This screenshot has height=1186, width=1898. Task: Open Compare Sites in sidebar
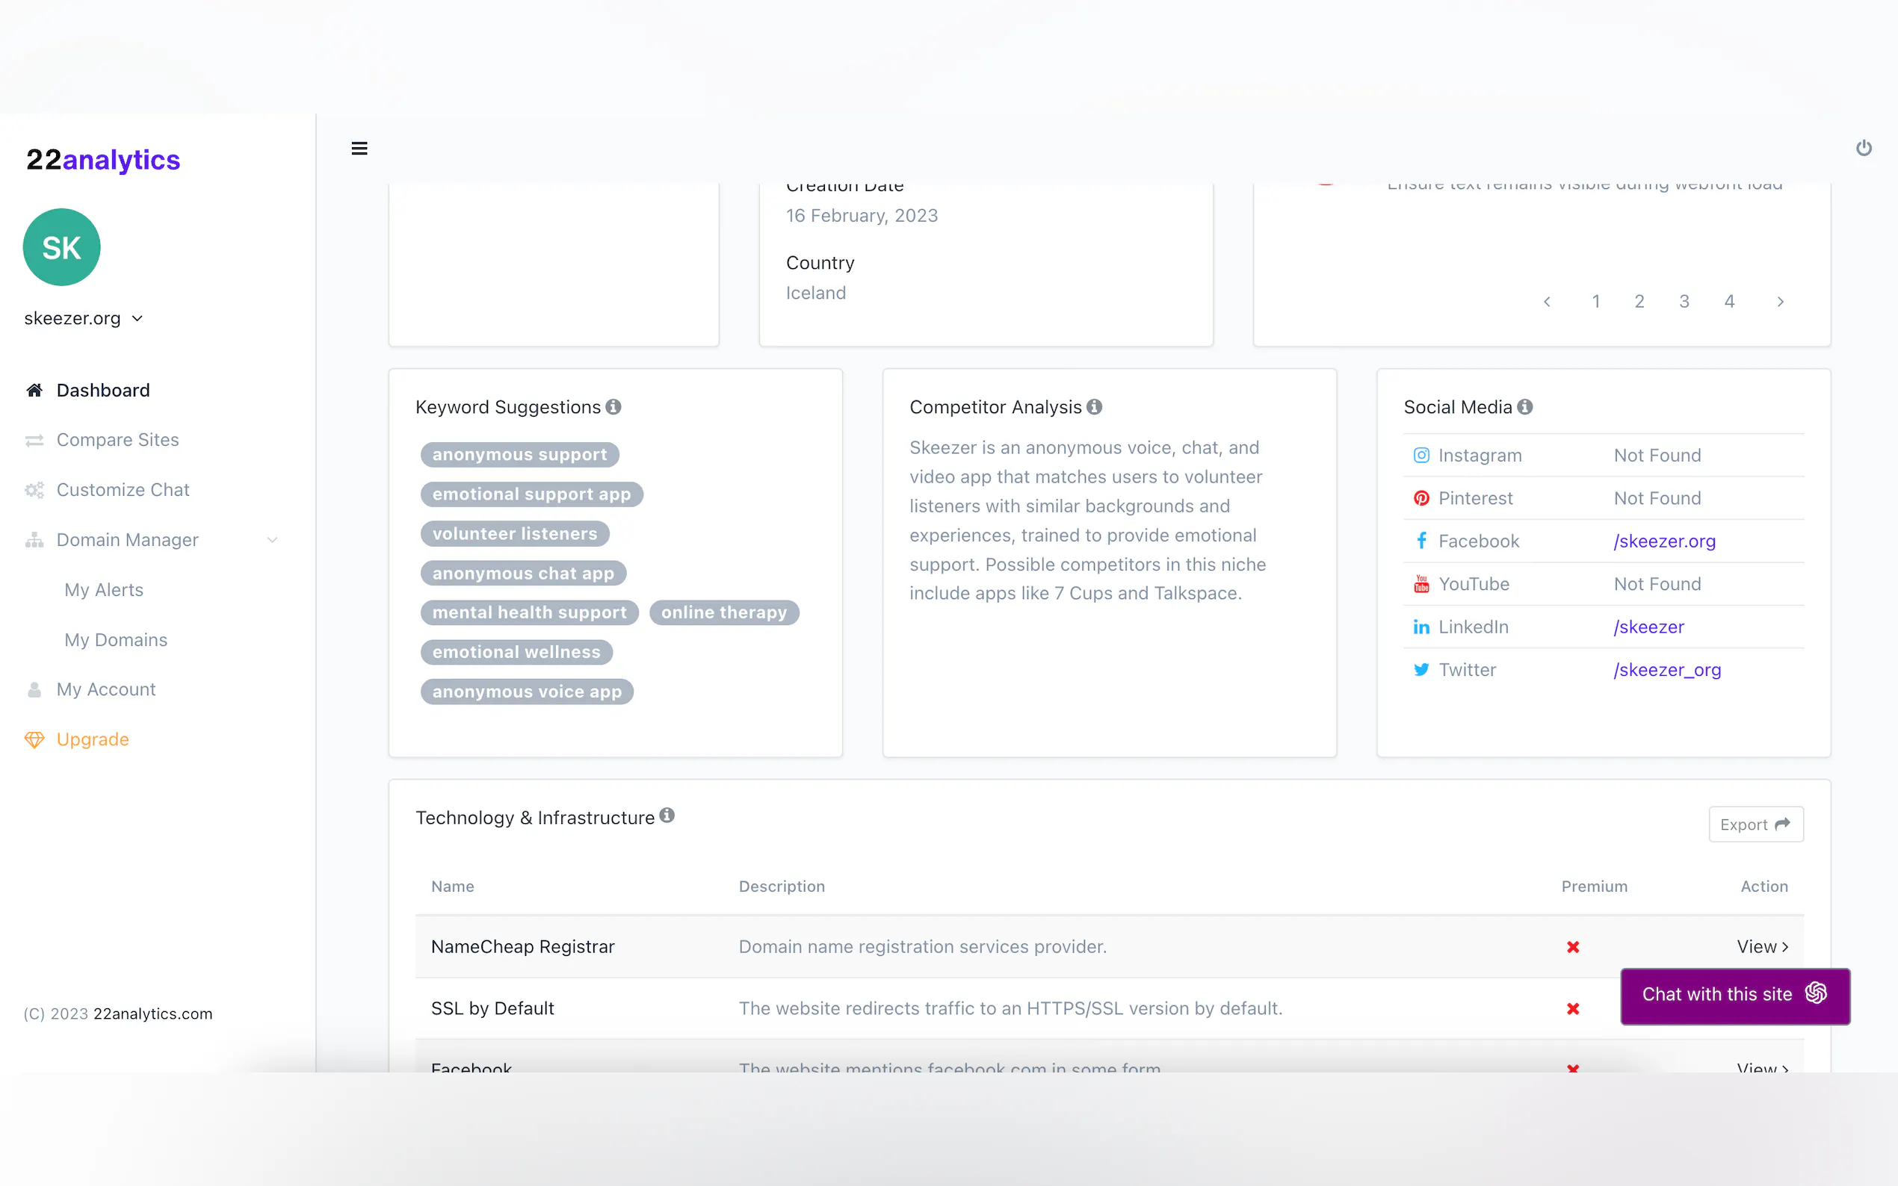click(118, 439)
